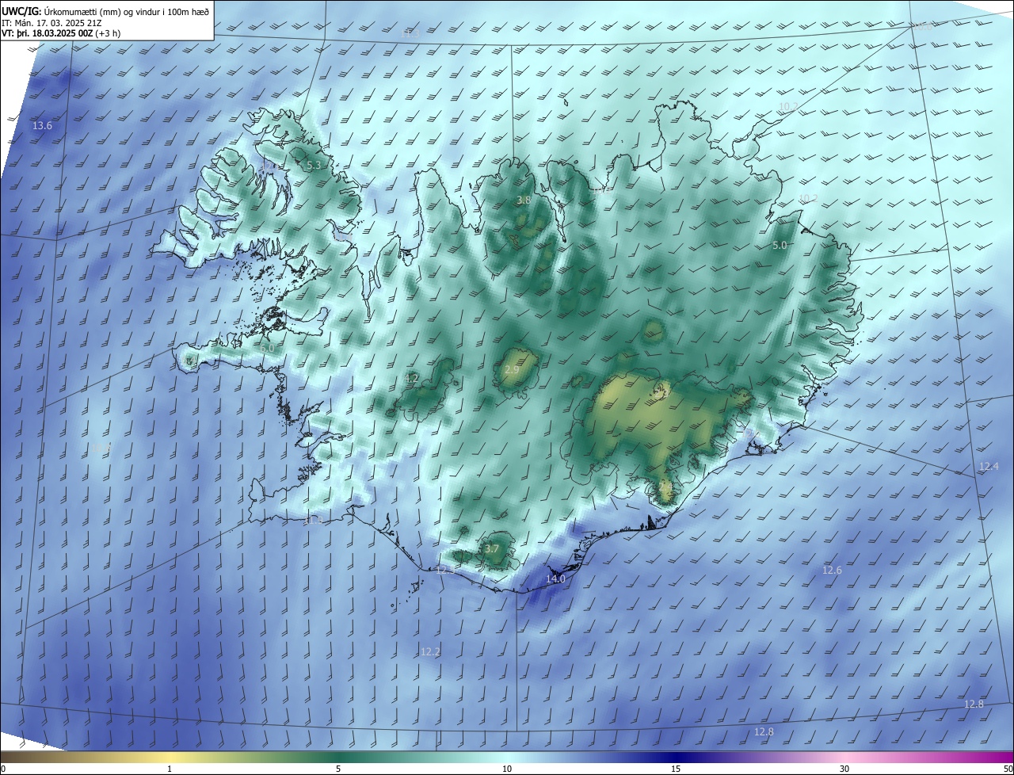
Task: Select the 12.4 value east of Iceland
Action: [x=989, y=467]
